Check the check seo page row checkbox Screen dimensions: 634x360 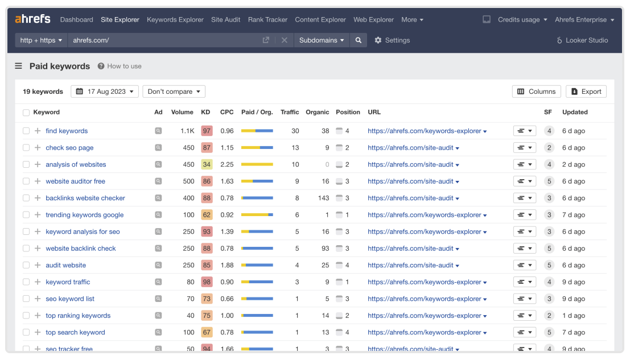[x=26, y=148]
